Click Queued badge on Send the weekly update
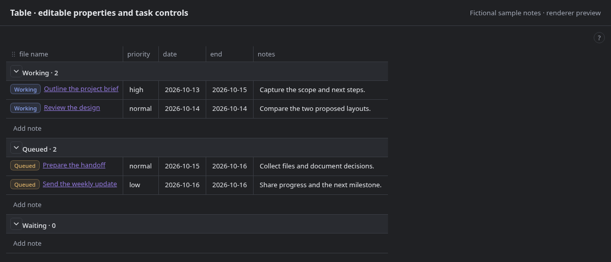The image size is (611, 262). 25,185
